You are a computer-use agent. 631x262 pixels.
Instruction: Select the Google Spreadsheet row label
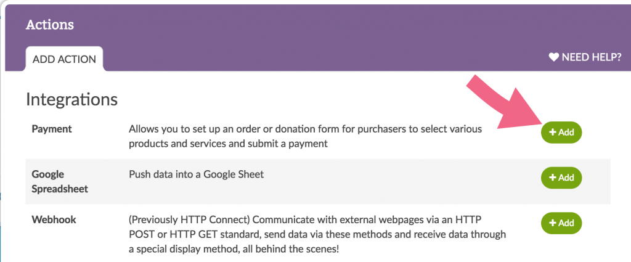point(60,181)
